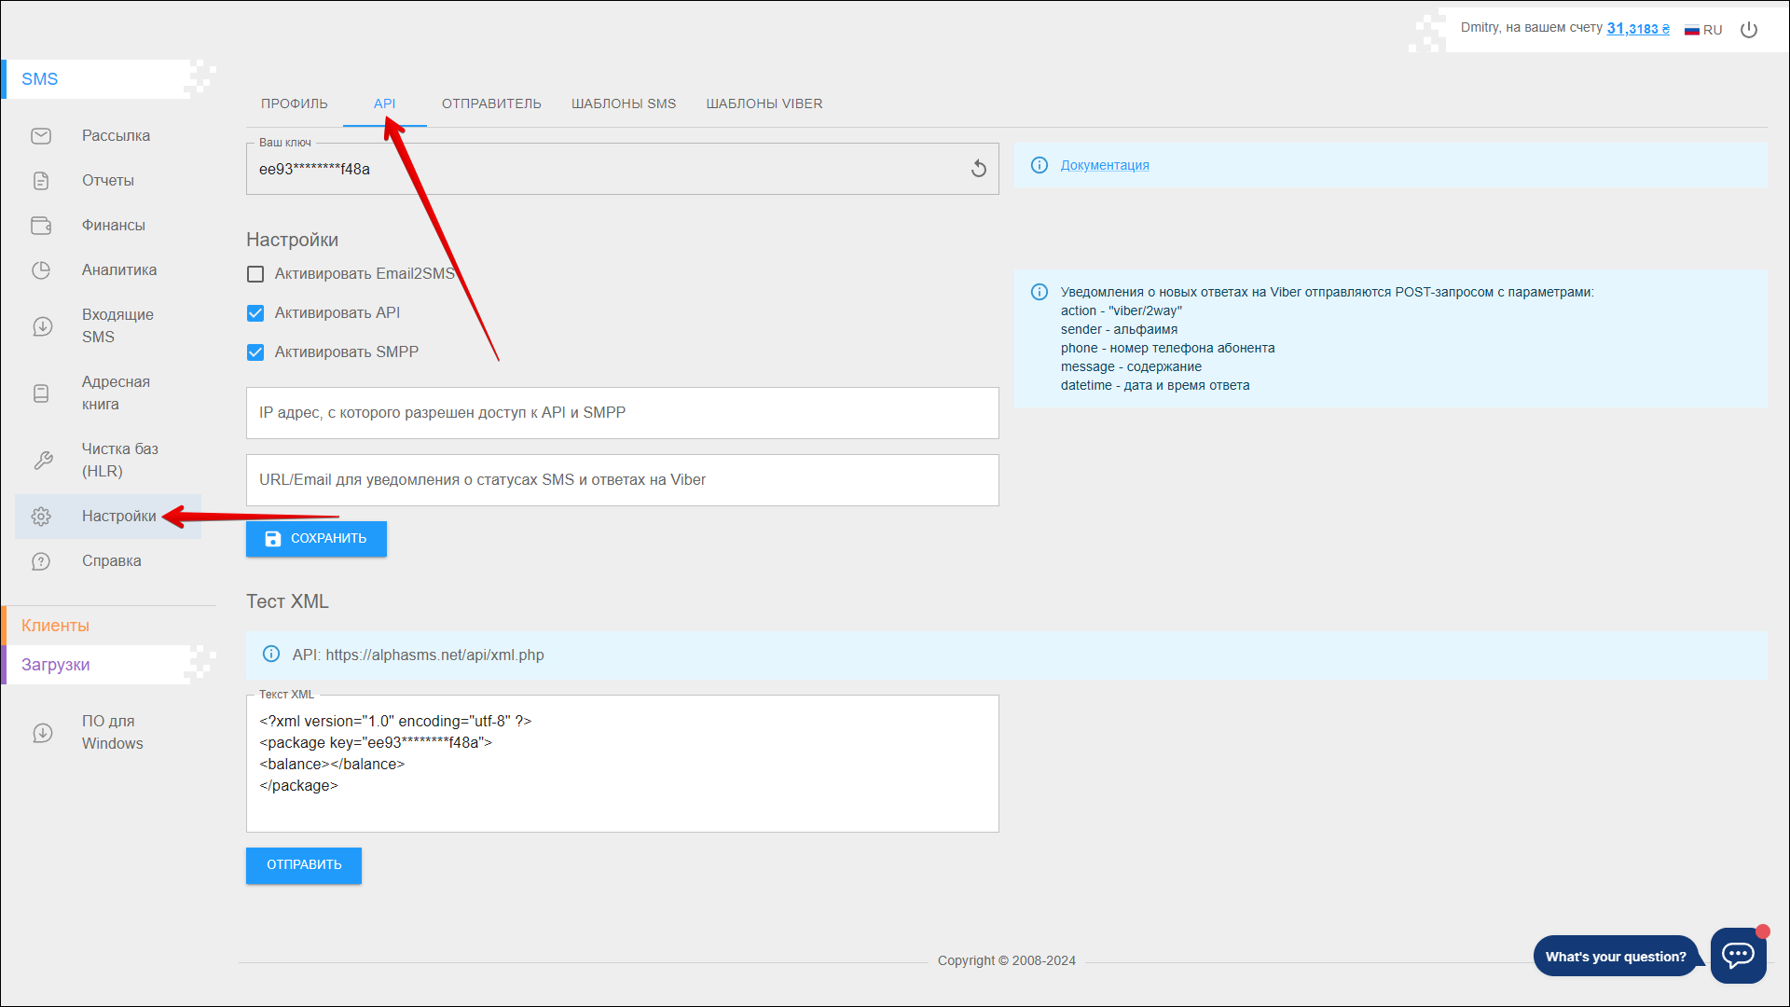Open the live chat bubble icon
1790x1007 pixels.
coord(1738,955)
